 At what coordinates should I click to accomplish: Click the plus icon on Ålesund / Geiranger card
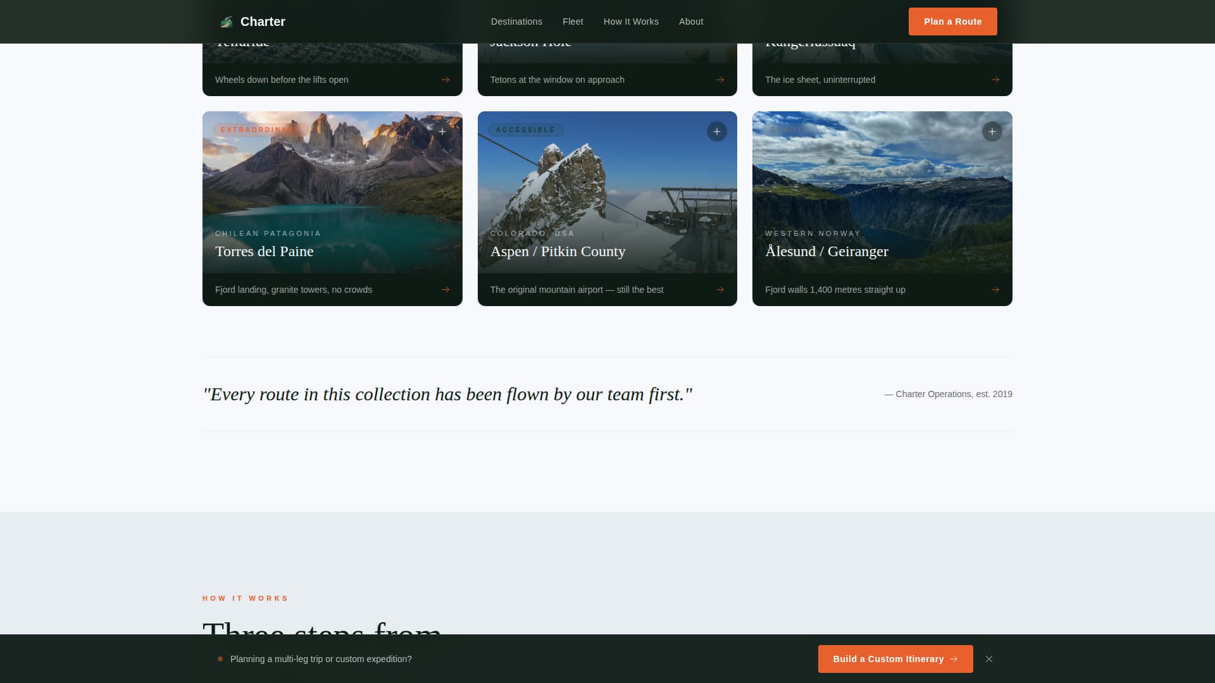[x=992, y=132]
